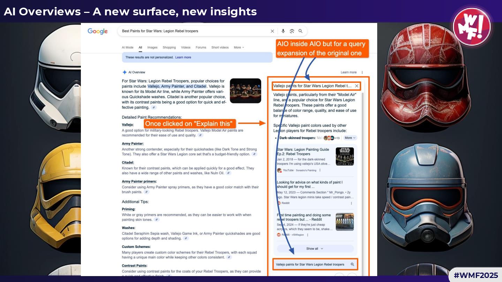The width and height of the screenshot is (502, 282).
Task: Click Learn more beside the AI Overview menu
Action: pos(349,72)
